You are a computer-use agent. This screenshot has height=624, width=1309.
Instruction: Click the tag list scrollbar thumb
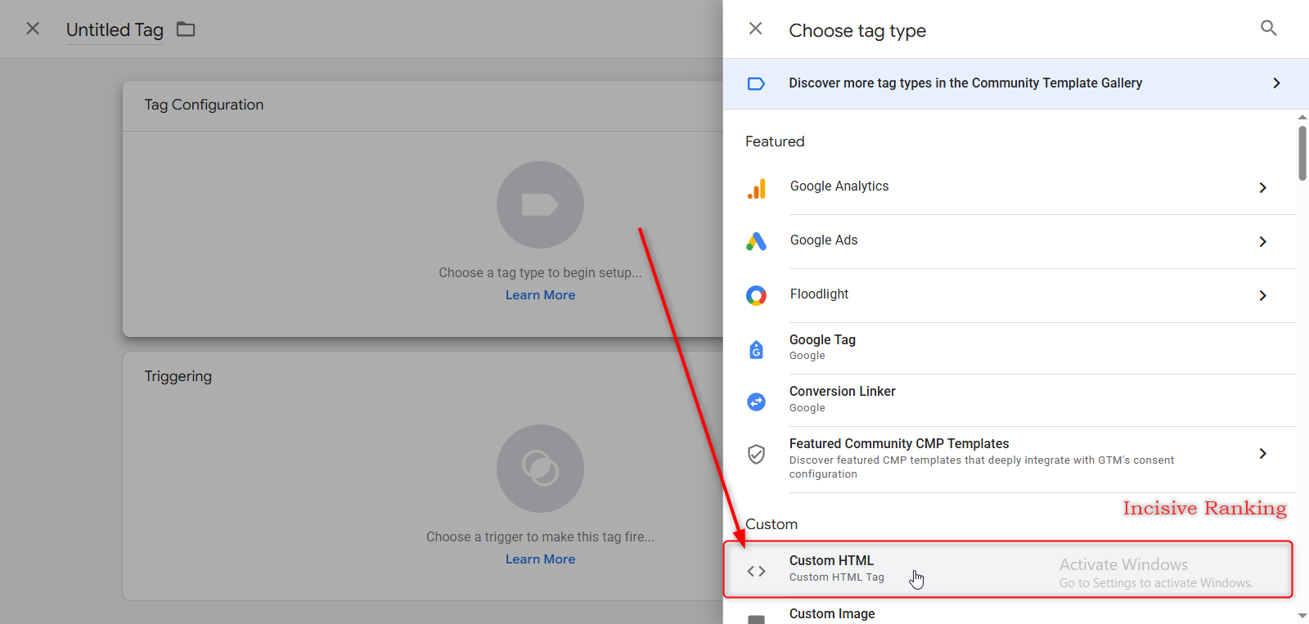1302,152
